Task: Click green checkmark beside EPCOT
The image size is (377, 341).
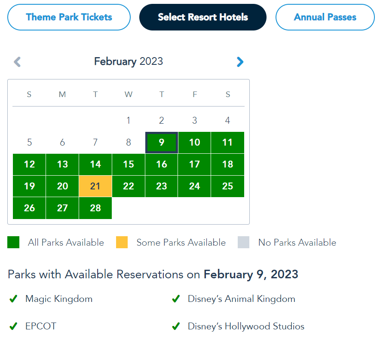Action: point(13,326)
